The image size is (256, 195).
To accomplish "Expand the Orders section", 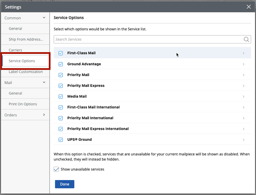I will click(x=44, y=115).
